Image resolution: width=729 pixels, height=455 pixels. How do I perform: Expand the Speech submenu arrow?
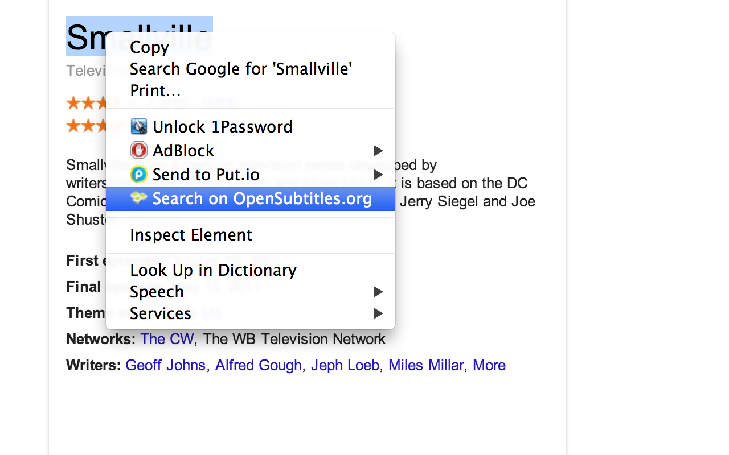pos(378,292)
